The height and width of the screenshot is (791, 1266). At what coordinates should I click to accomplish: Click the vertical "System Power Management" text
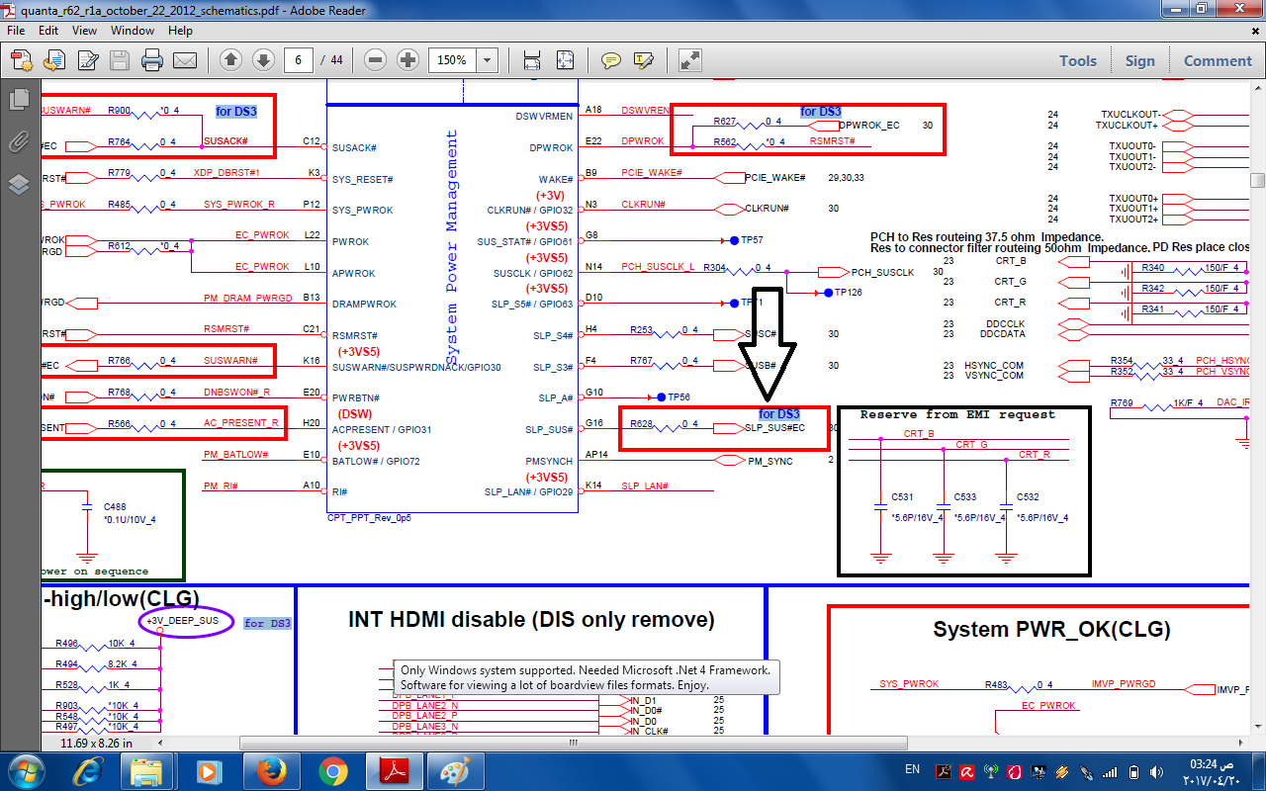pyautogui.click(x=452, y=246)
